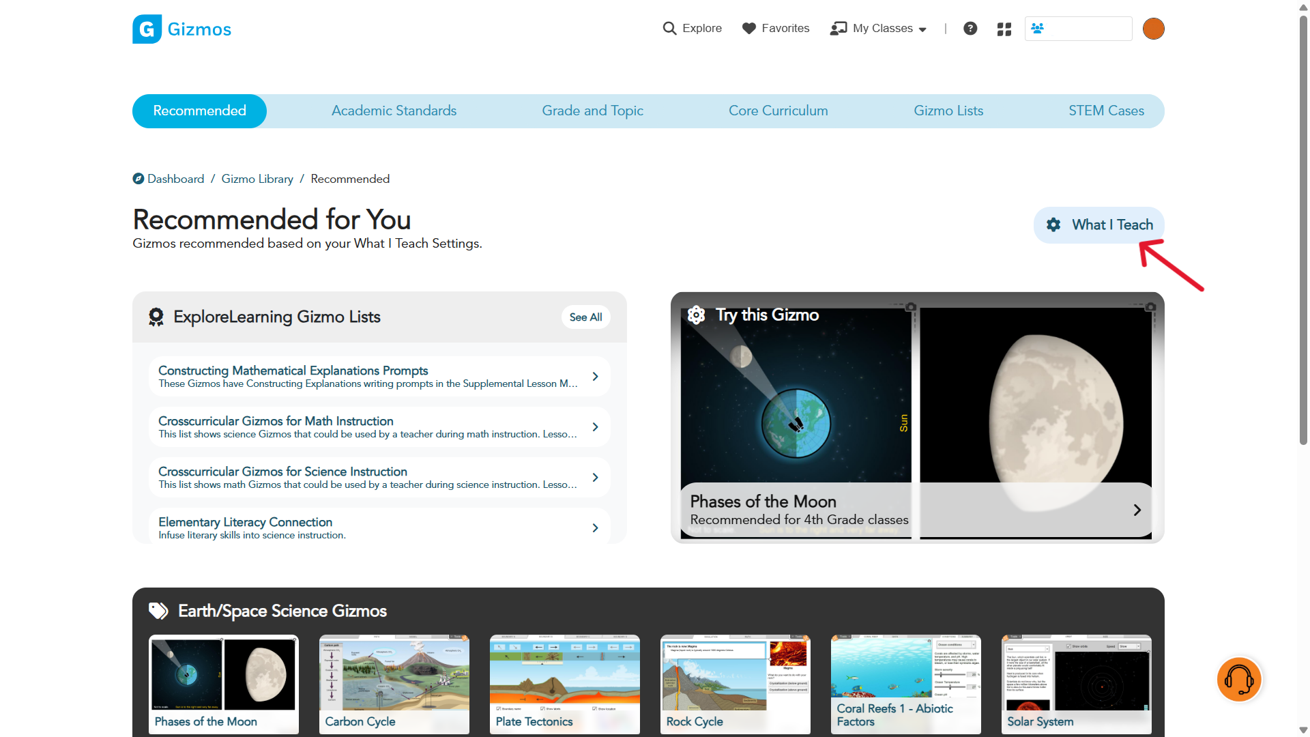
Task: Switch to Academic Standards tab
Action: 394,111
